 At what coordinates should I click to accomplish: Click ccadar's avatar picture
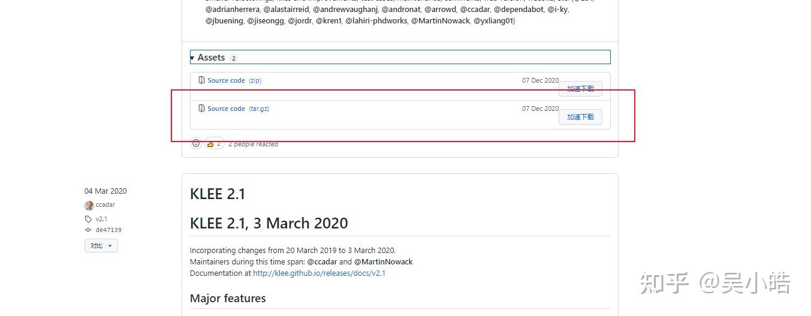pos(89,205)
